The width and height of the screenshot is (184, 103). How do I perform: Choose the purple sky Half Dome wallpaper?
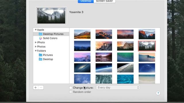(82, 57)
